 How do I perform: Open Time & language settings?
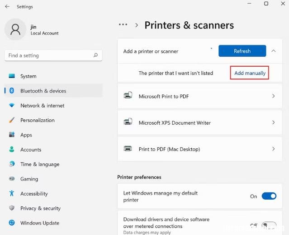tap(53, 164)
